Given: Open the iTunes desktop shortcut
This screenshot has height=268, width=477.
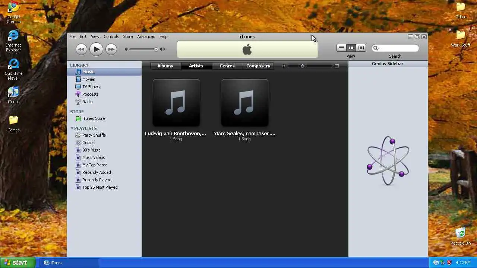Looking at the screenshot, I should [13, 95].
